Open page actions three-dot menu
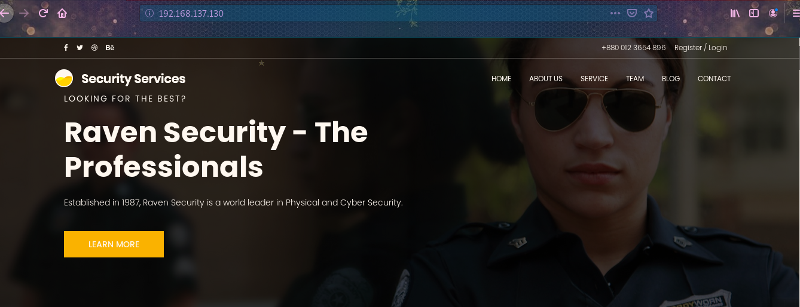Viewport: 800px width, 307px height. click(615, 13)
